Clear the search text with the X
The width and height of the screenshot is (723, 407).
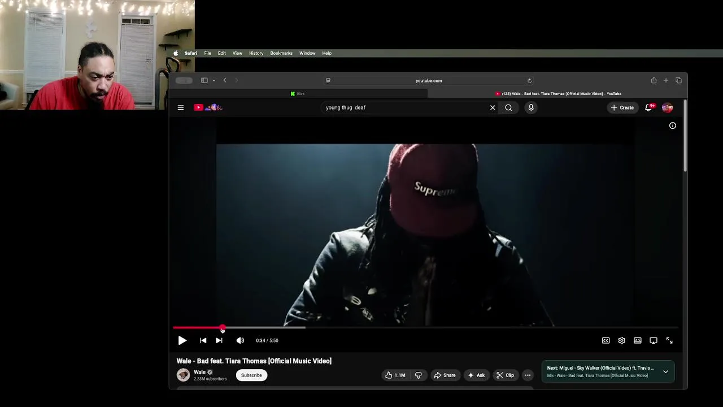493,107
